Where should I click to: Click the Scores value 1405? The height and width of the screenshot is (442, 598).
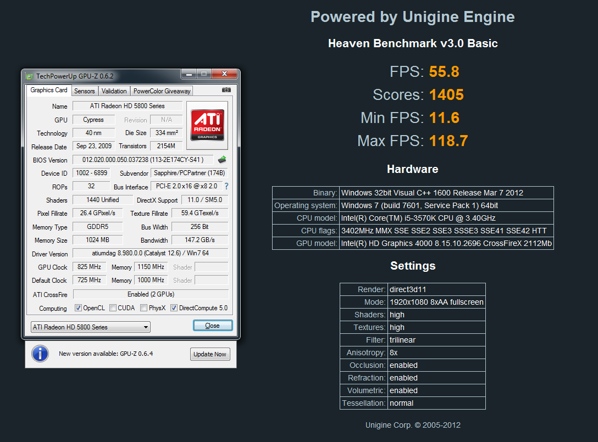coord(446,95)
